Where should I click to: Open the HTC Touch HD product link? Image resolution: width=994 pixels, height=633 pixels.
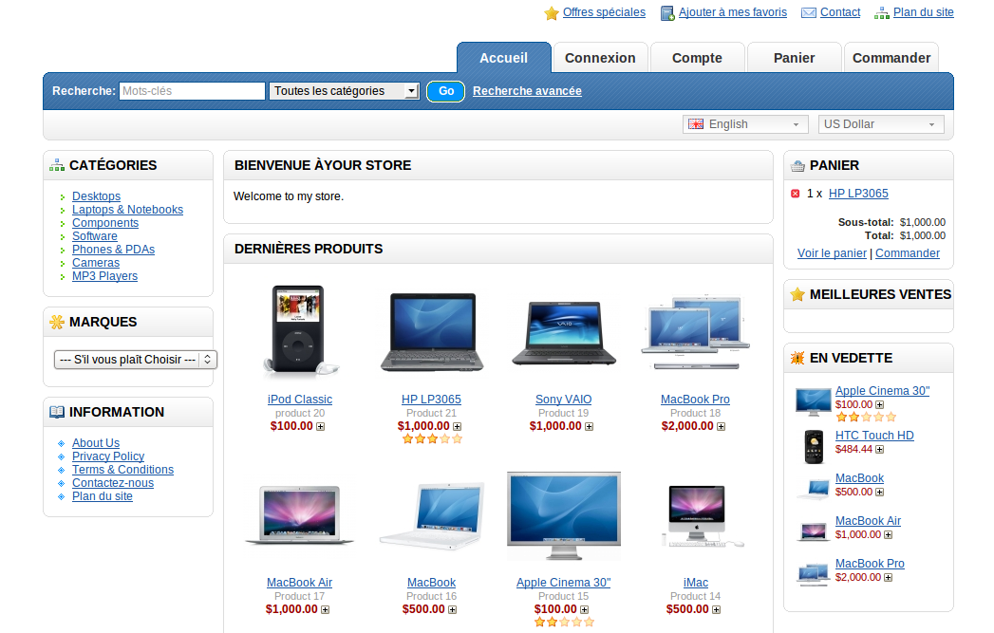[874, 436]
